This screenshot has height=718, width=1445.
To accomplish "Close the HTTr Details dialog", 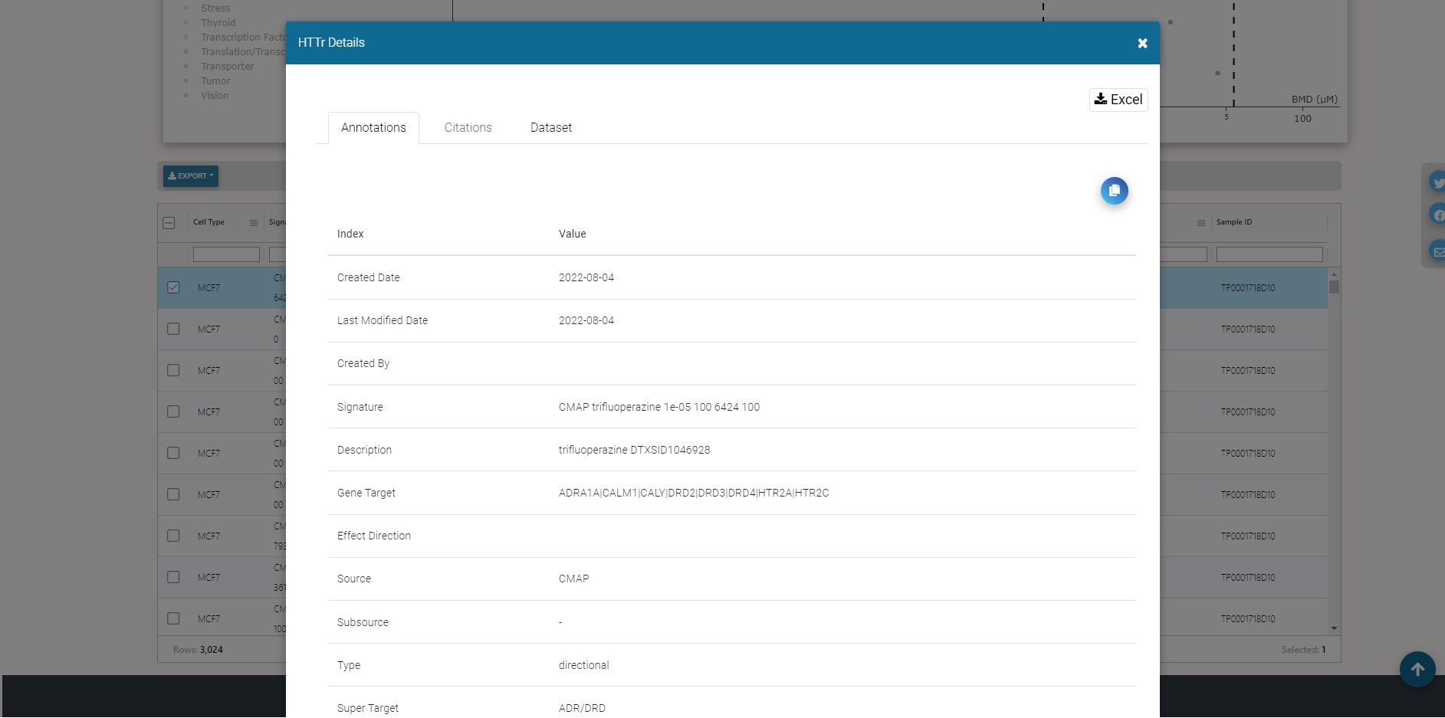I will [x=1142, y=43].
